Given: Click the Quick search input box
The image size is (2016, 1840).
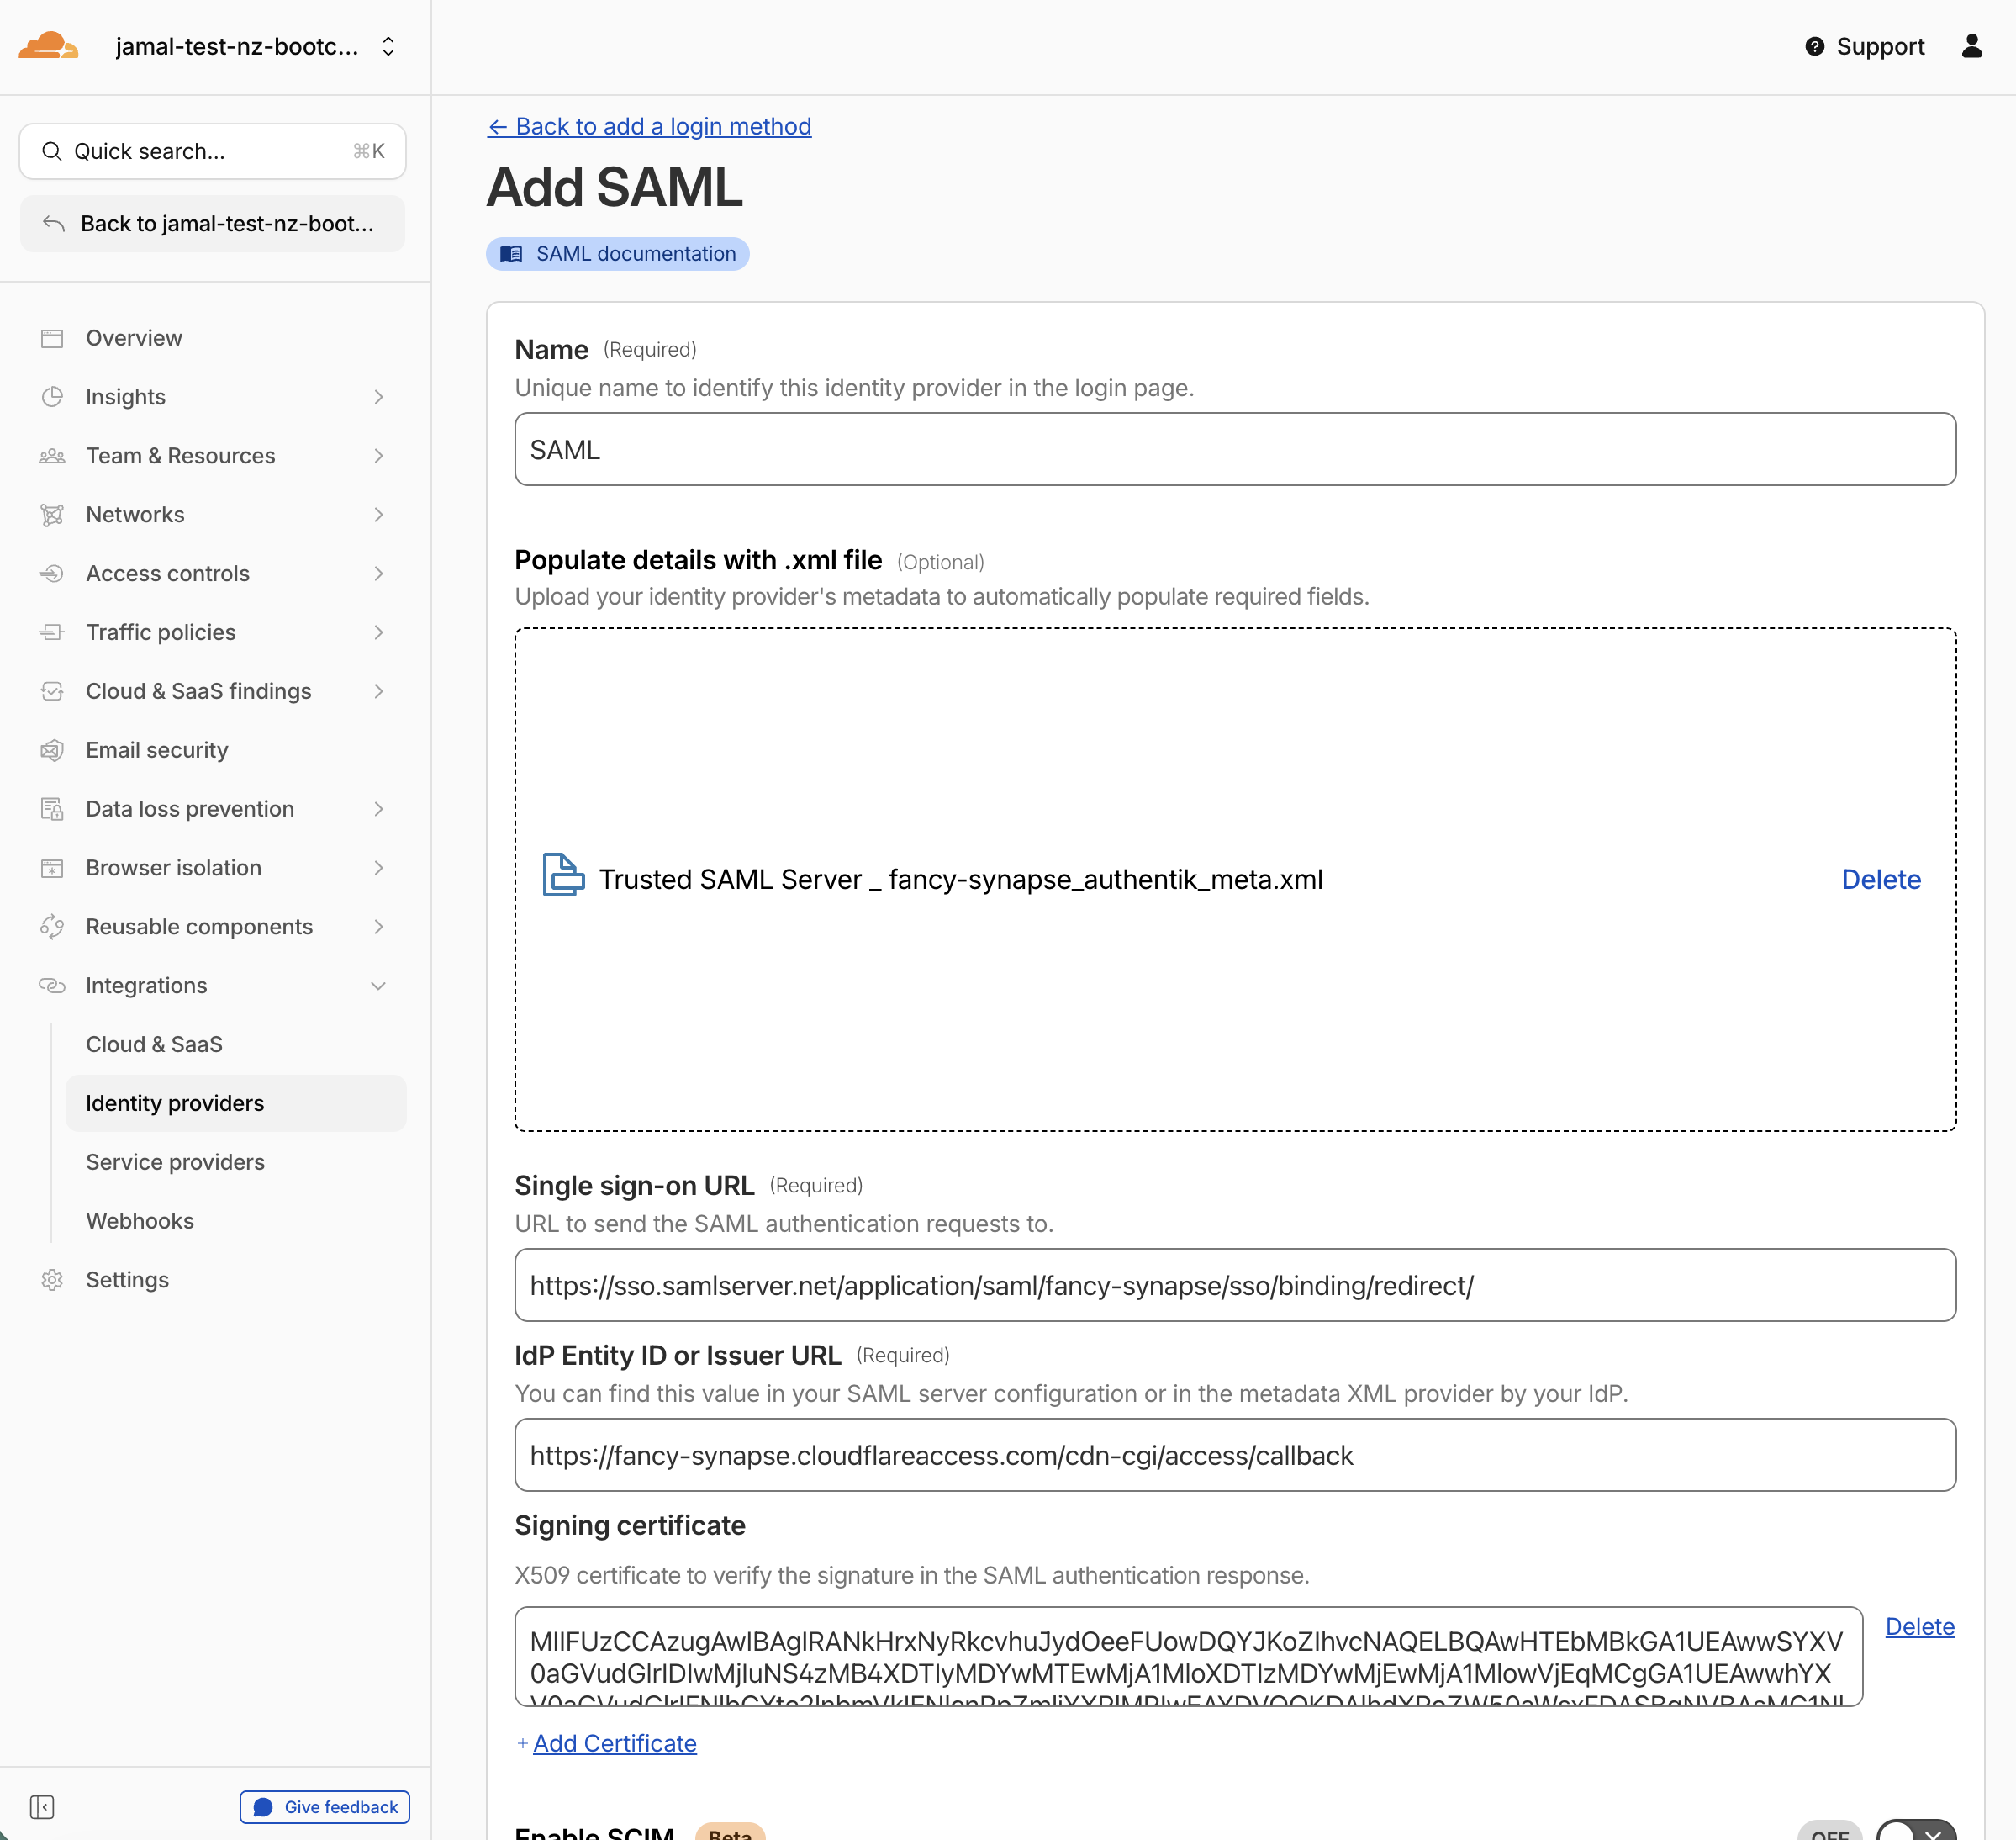Looking at the screenshot, I should tap(213, 151).
